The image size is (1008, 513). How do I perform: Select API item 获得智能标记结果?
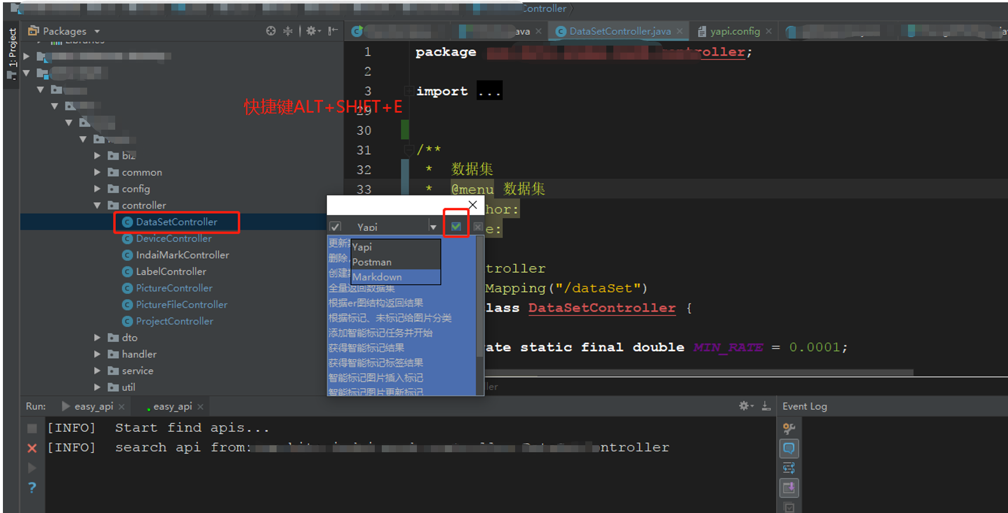tap(402, 348)
